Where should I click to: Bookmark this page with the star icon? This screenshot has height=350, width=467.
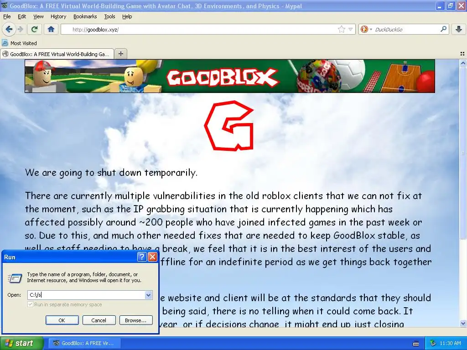point(342,29)
